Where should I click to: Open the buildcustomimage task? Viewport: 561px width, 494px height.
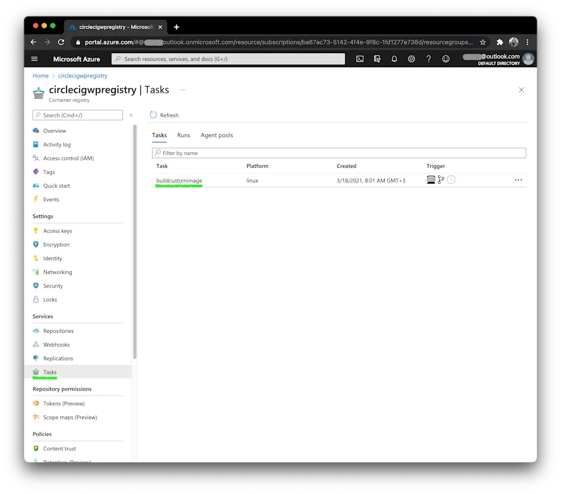179,180
